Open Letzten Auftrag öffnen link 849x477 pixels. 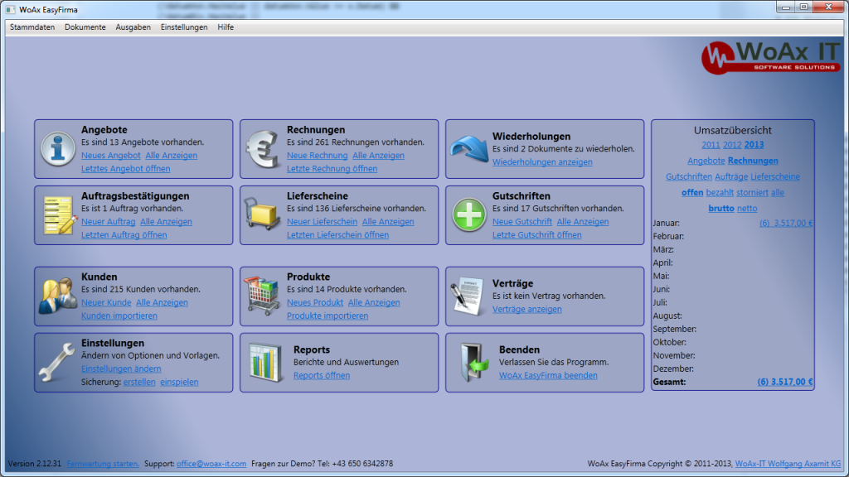124,234
